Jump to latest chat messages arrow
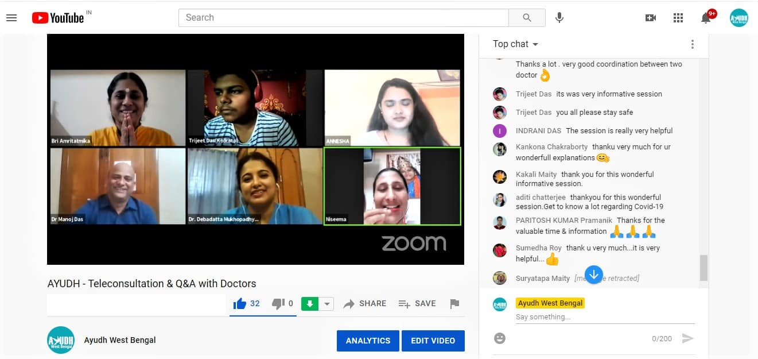Viewport: 758px width, 359px height. 594,275
